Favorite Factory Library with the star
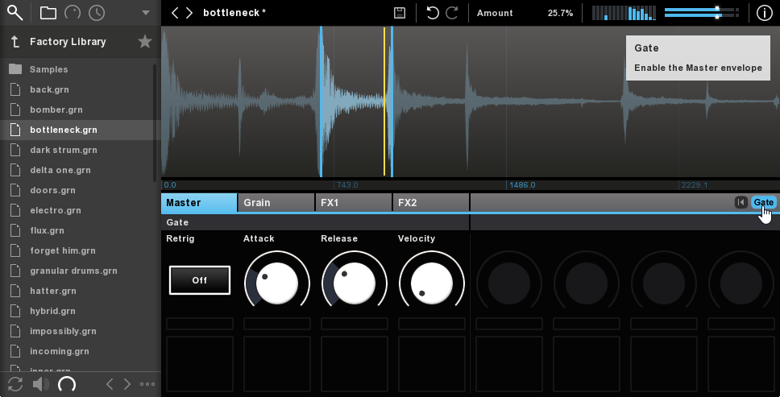This screenshot has height=397, width=780. coord(145,42)
